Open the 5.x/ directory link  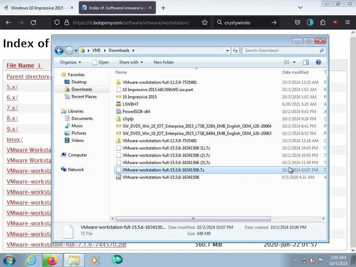point(12,87)
